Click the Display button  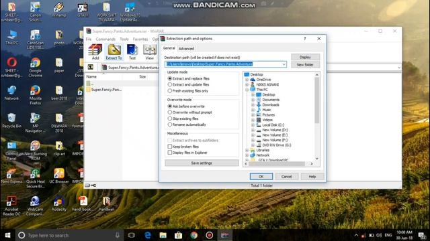[x=305, y=57]
